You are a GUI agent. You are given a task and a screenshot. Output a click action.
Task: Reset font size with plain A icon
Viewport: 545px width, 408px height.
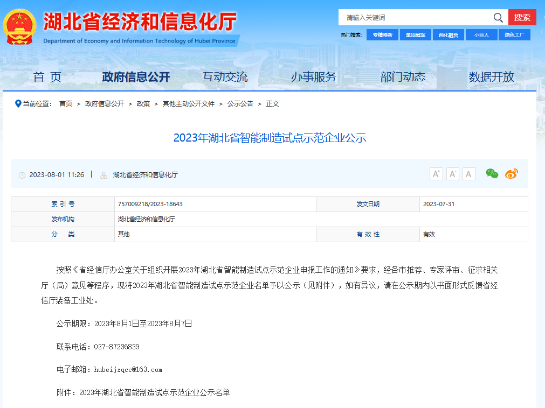(469, 174)
